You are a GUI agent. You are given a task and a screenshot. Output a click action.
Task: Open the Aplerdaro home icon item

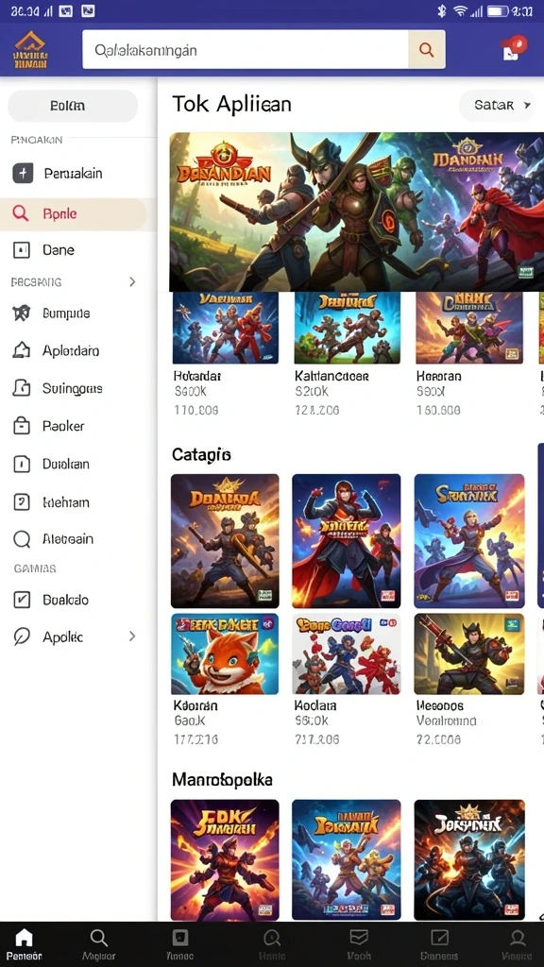click(x=72, y=351)
